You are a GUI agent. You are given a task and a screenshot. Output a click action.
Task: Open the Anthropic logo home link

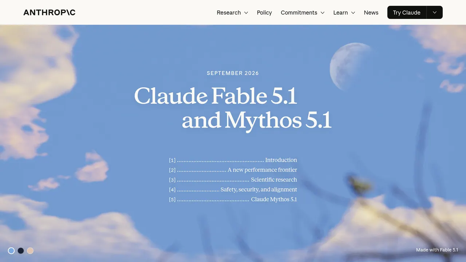point(50,12)
